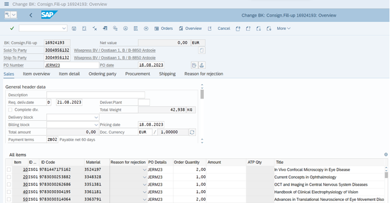Toggle the Complete dlv. checkbox

(10, 110)
